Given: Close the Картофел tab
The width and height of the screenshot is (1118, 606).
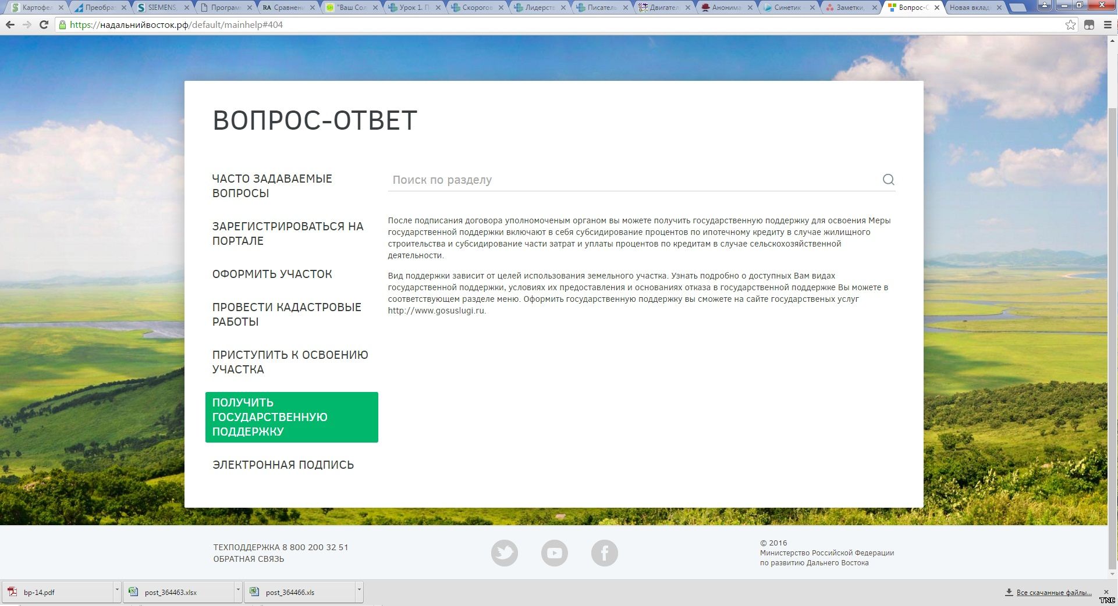Looking at the screenshot, I should point(61,8).
